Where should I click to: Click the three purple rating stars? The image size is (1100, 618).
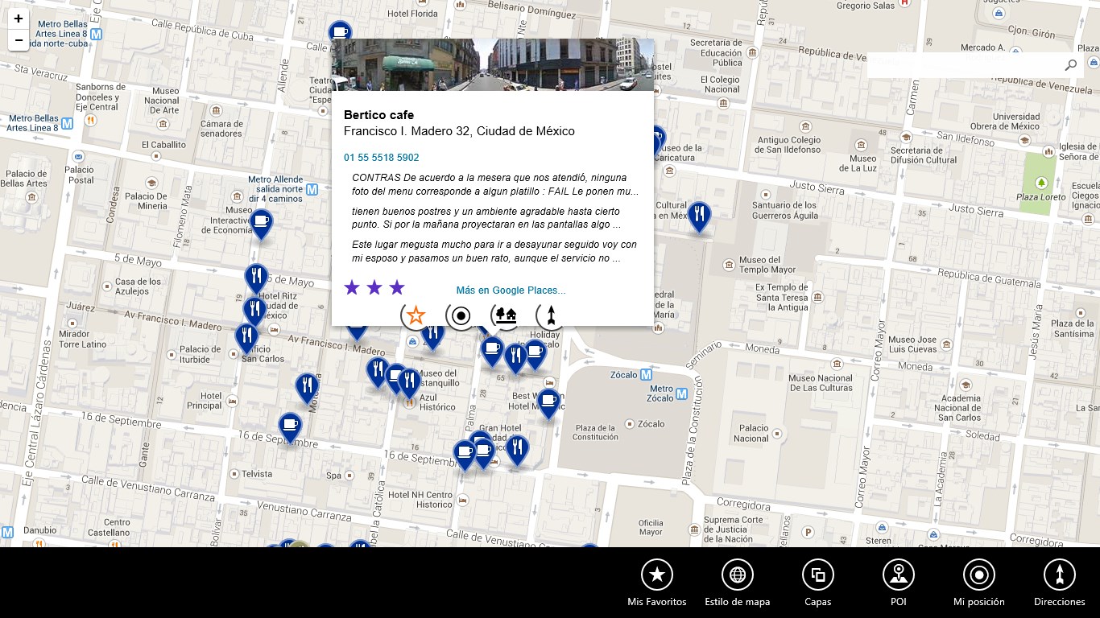374,287
